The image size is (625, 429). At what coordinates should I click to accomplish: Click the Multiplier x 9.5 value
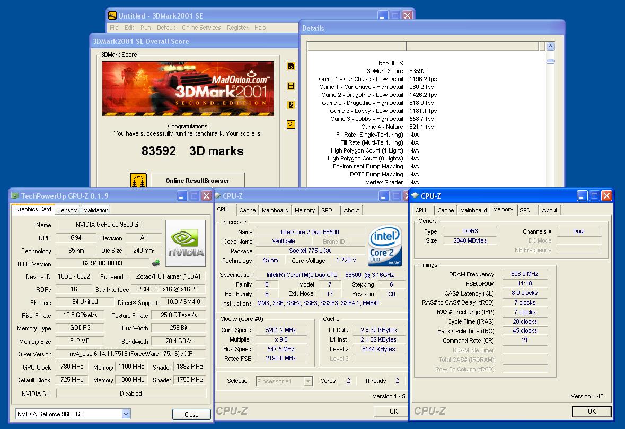point(281,340)
